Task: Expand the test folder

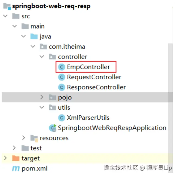Action: pos(15,148)
